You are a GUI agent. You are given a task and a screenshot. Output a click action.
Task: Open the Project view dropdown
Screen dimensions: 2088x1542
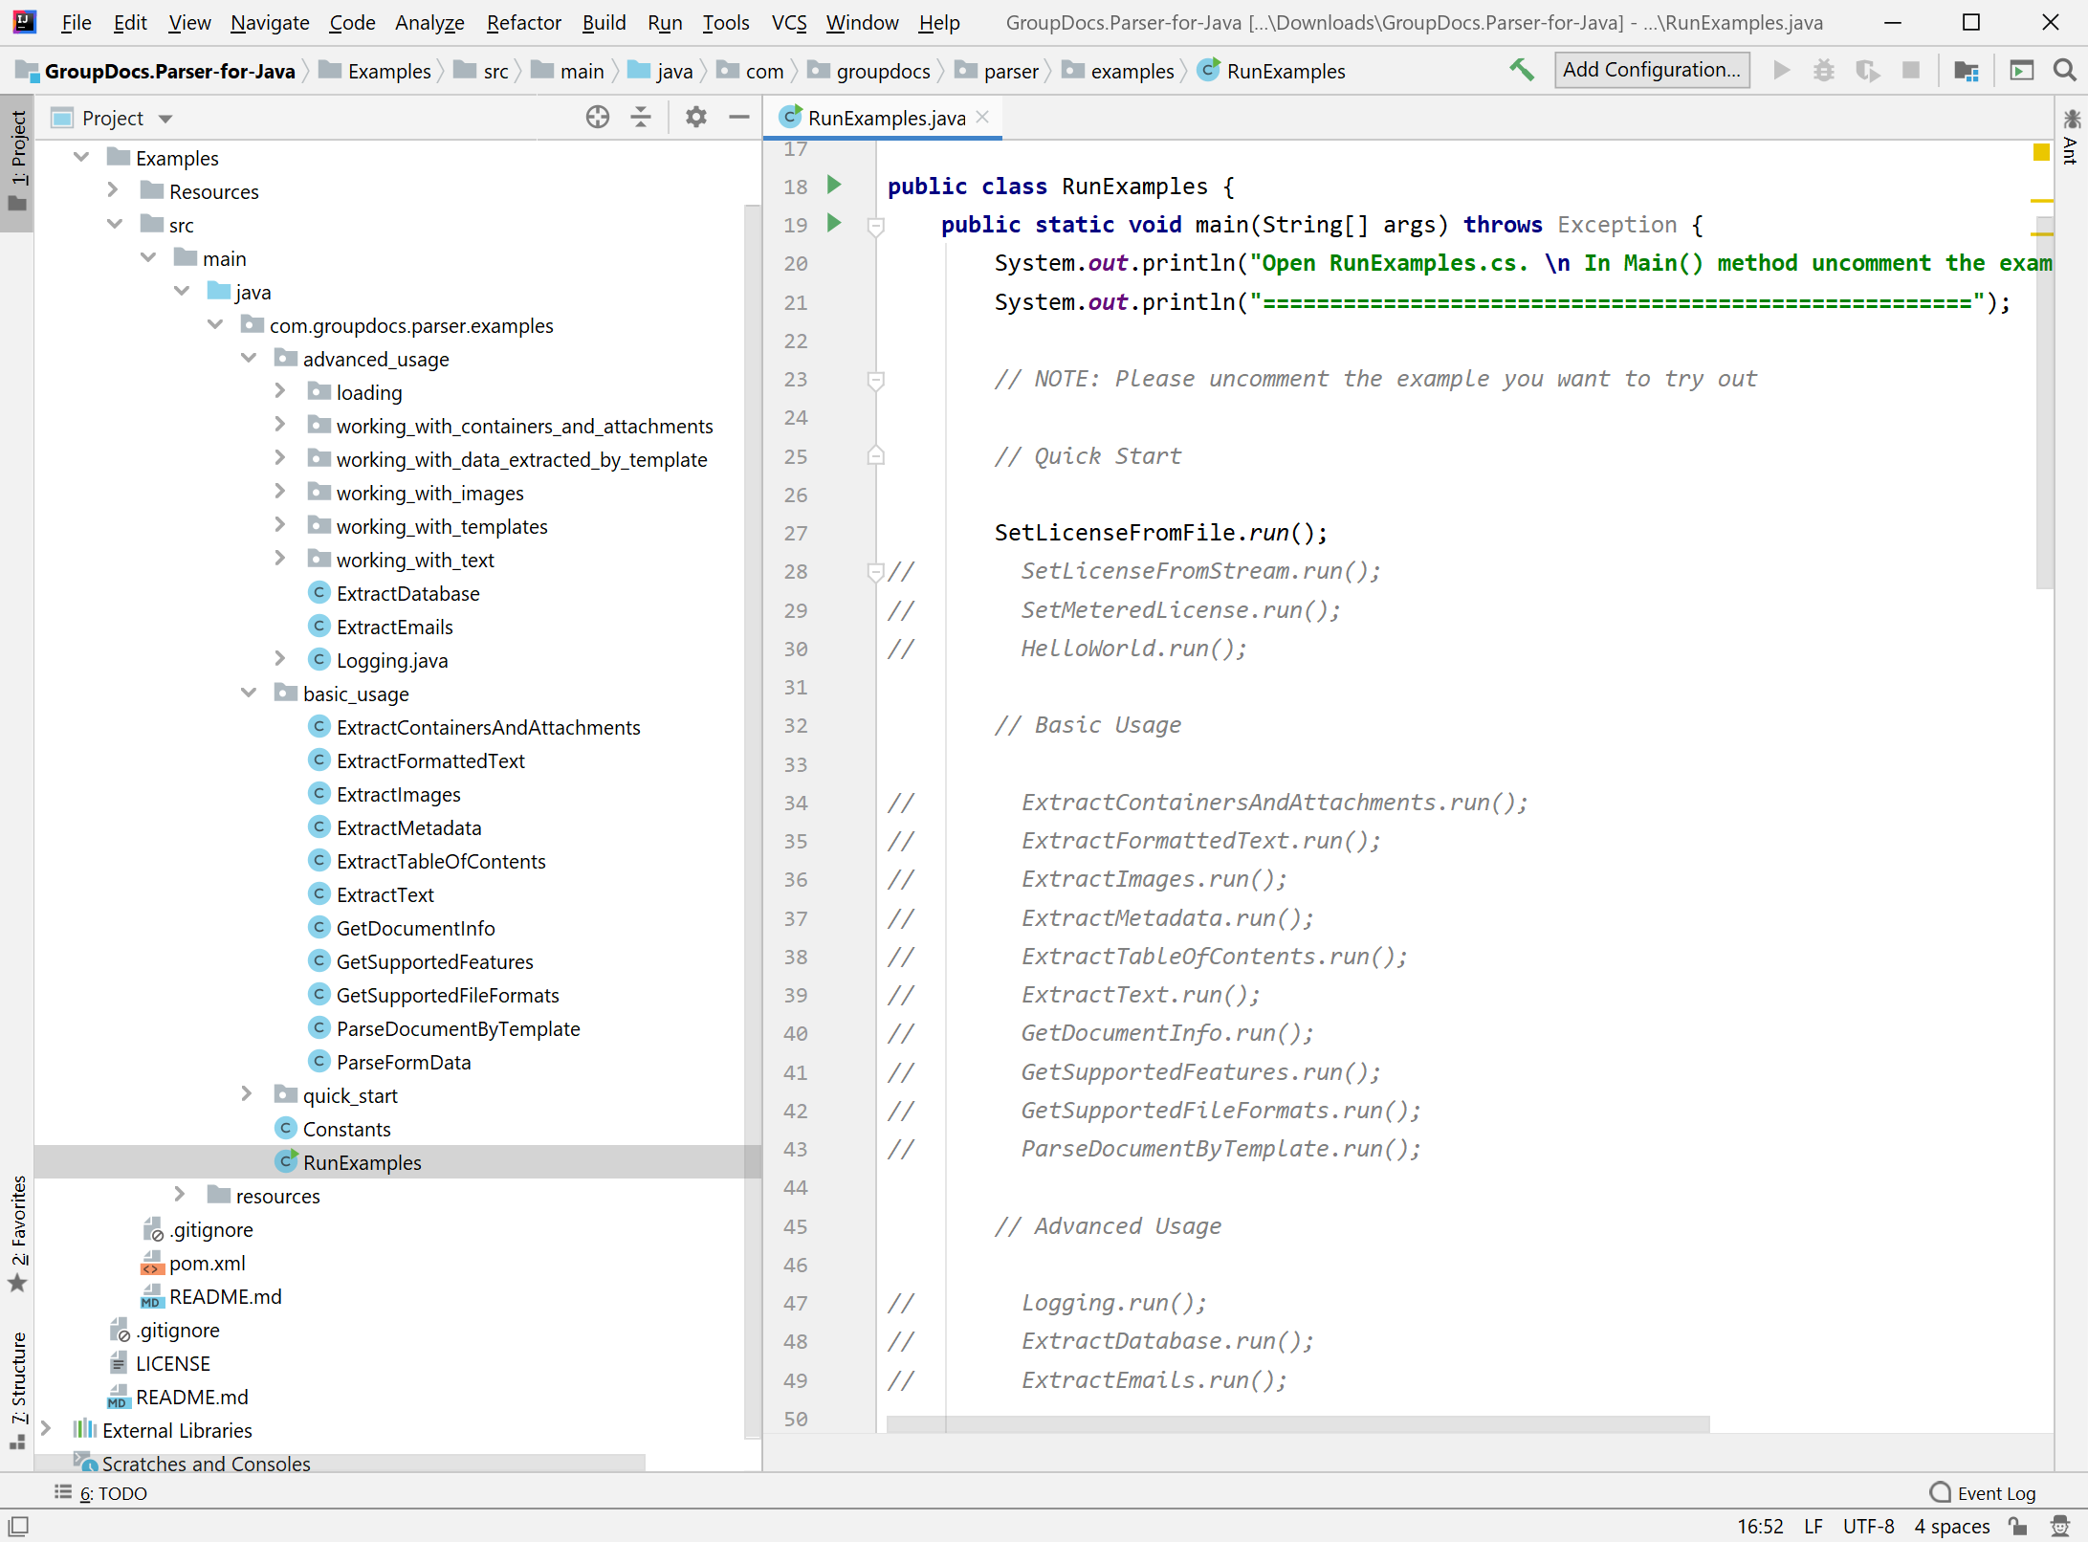pyautogui.click(x=165, y=119)
